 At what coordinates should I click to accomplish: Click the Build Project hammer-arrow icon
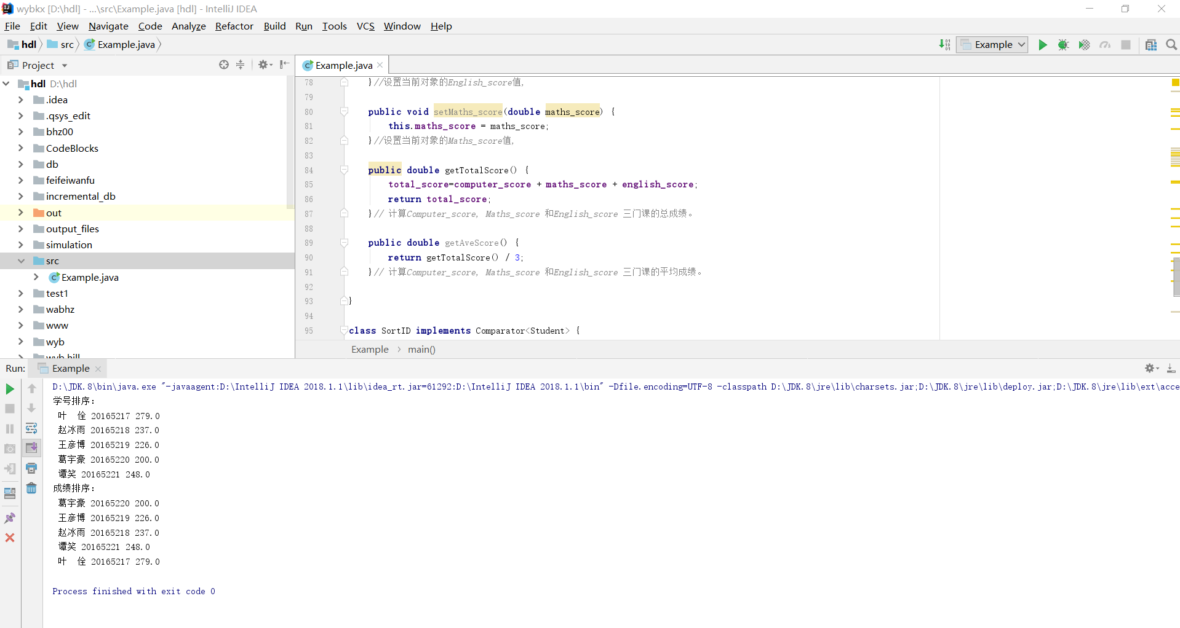945,45
